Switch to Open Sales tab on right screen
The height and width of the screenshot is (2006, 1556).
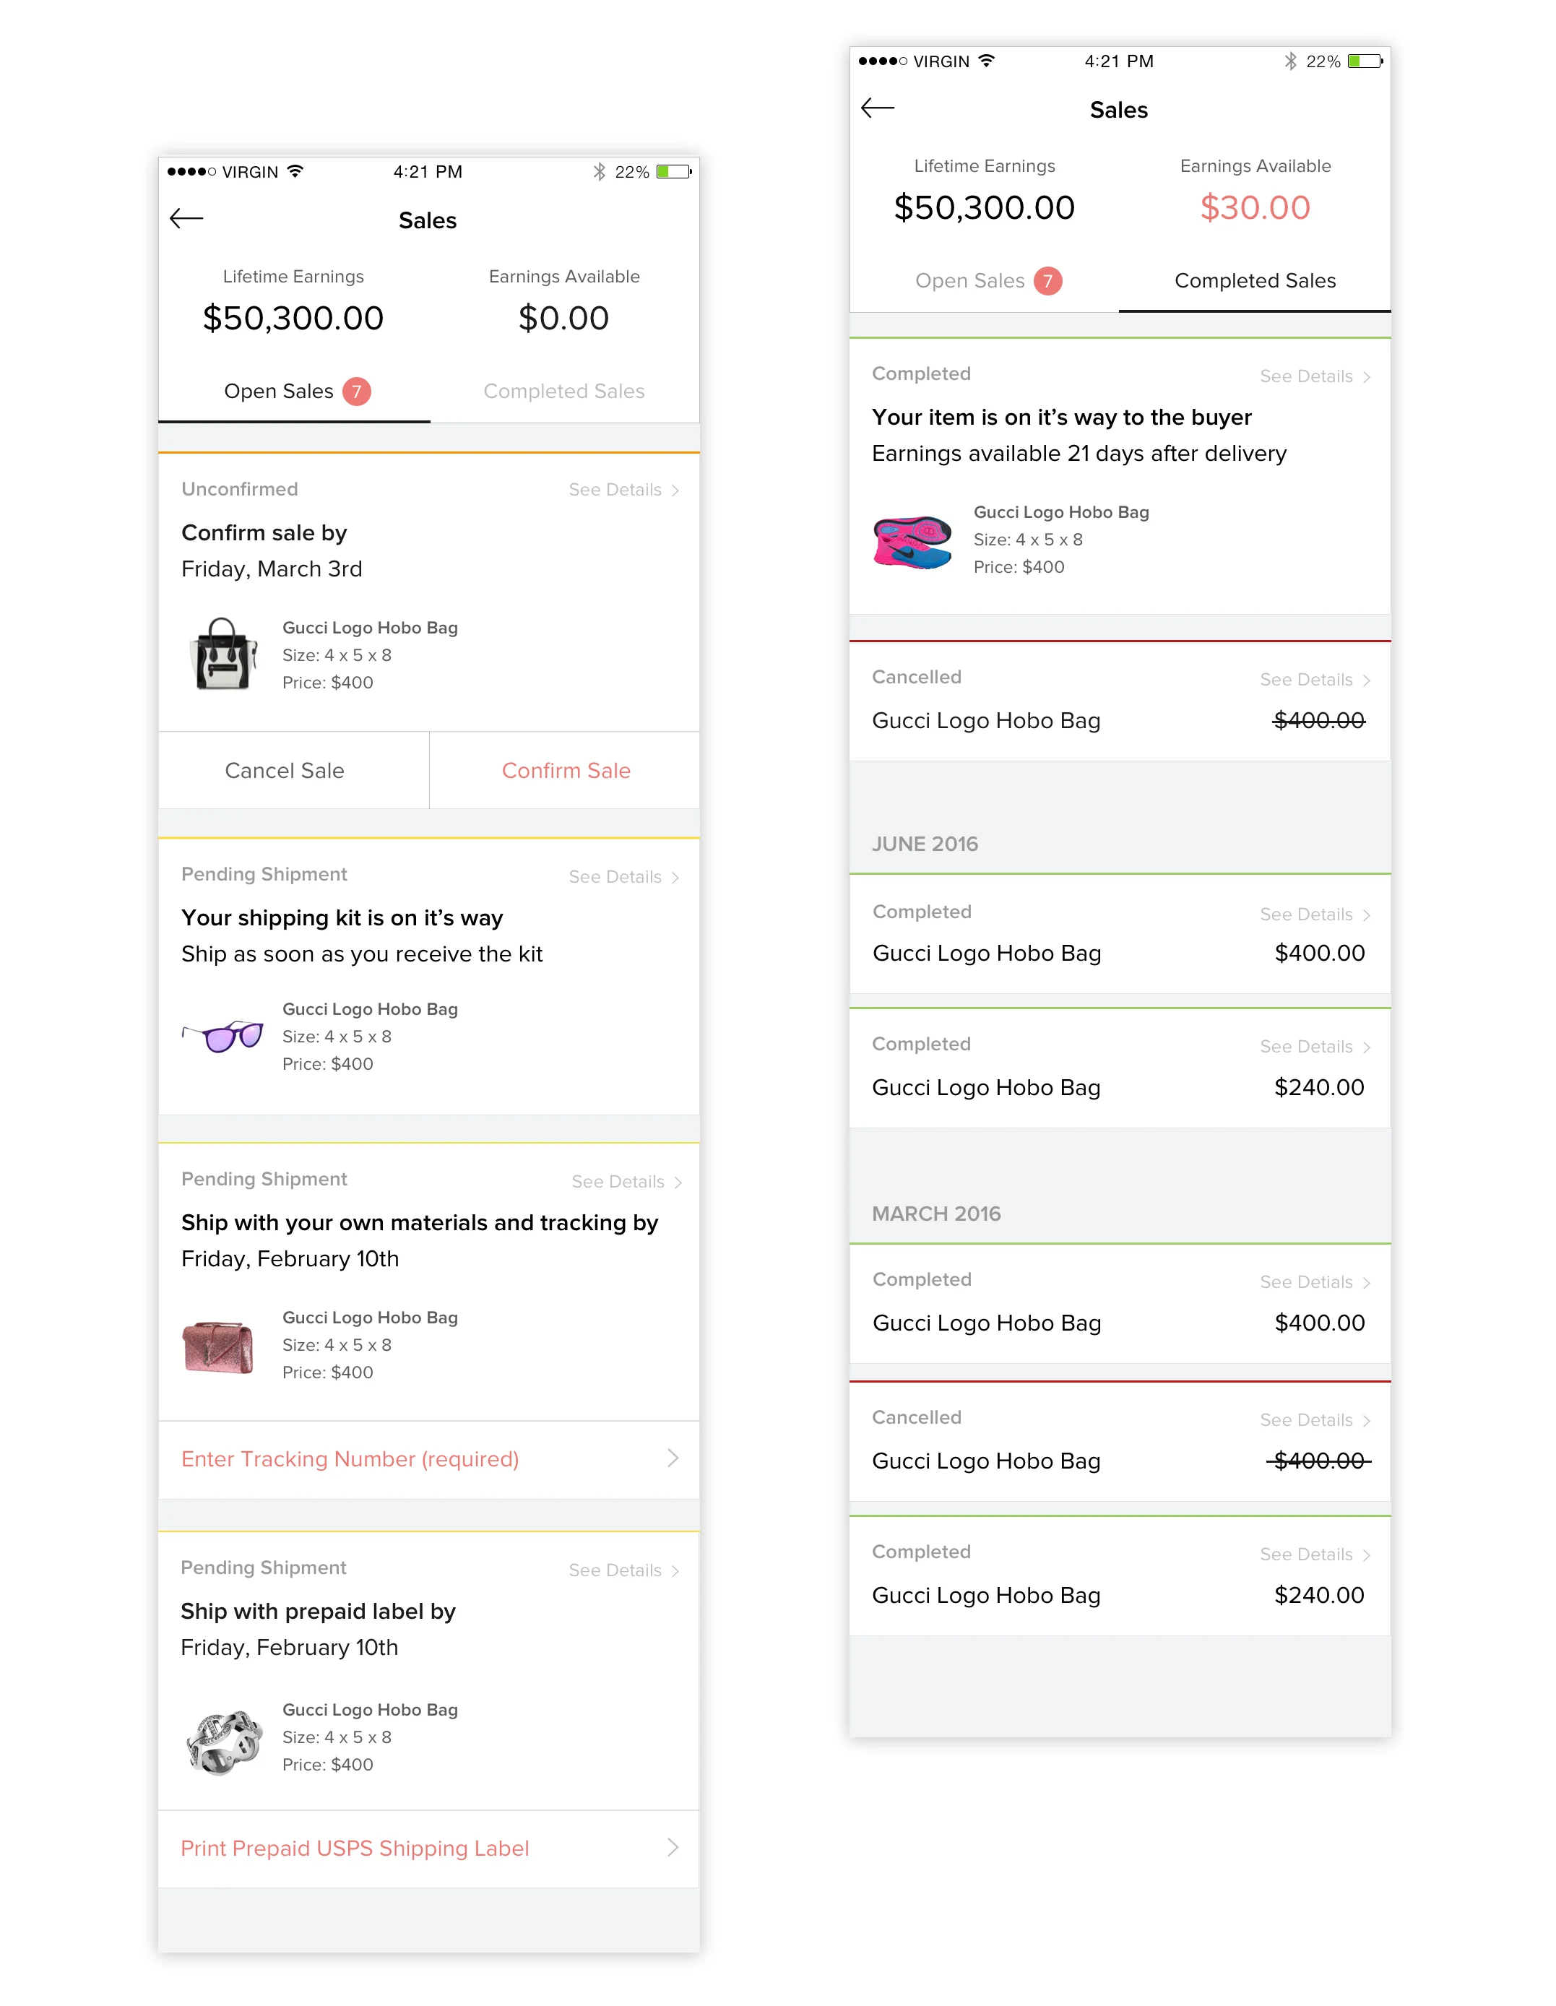pos(970,281)
